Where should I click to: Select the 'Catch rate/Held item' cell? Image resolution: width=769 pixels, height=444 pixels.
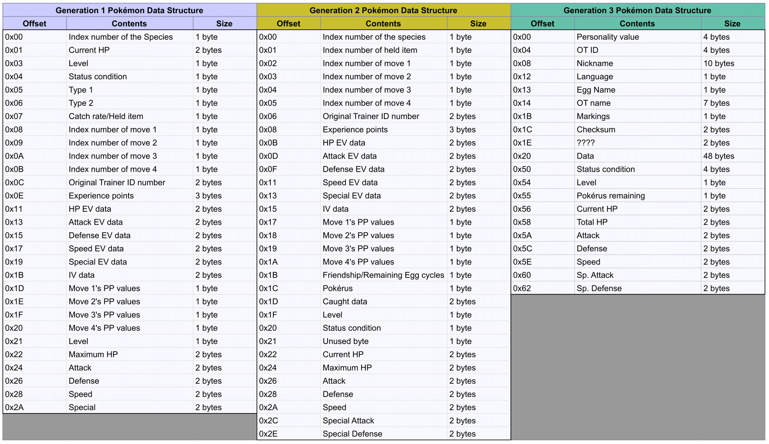pos(130,116)
